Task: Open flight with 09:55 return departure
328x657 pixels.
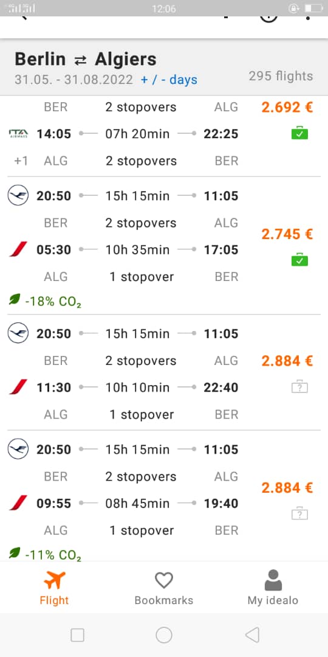Action: click(x=164, y=496)
